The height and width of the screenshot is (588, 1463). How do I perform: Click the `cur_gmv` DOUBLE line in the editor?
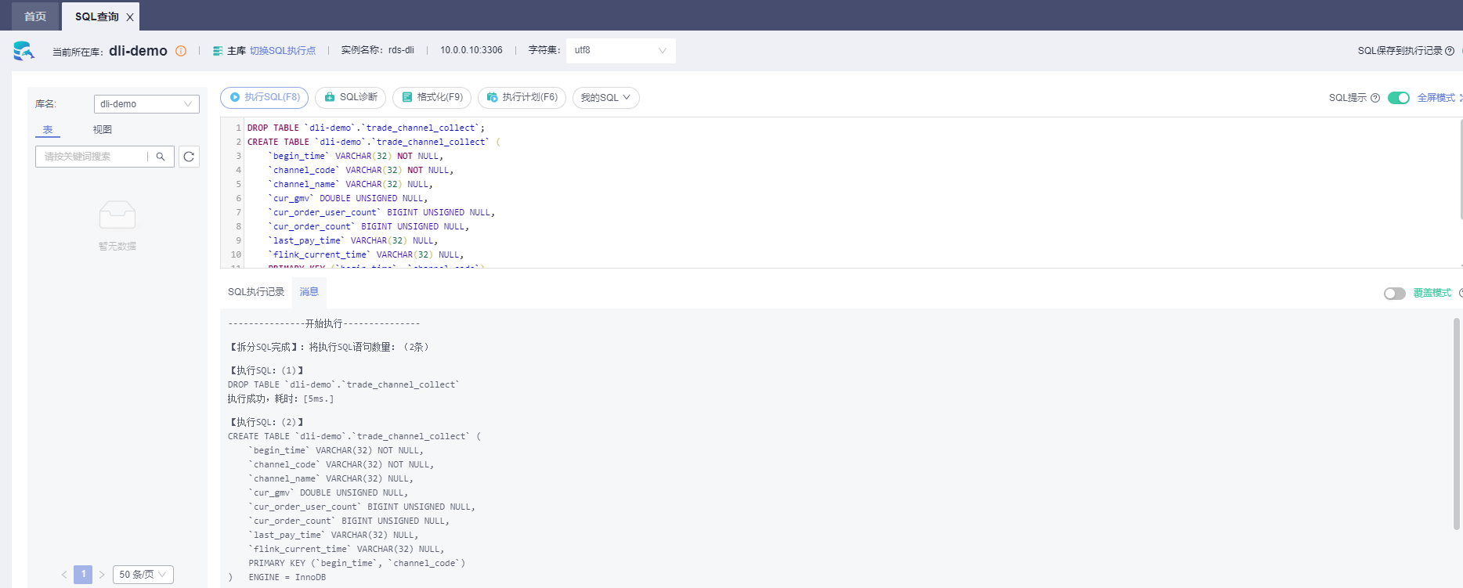click(348, 198)
